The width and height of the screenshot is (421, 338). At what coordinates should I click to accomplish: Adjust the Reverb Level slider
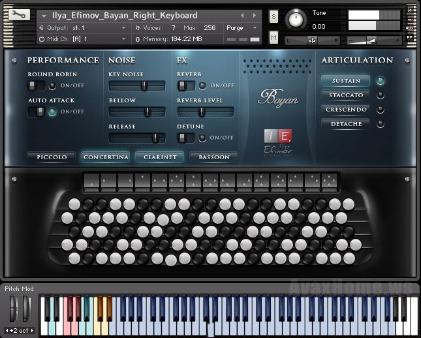pos(206,112)
